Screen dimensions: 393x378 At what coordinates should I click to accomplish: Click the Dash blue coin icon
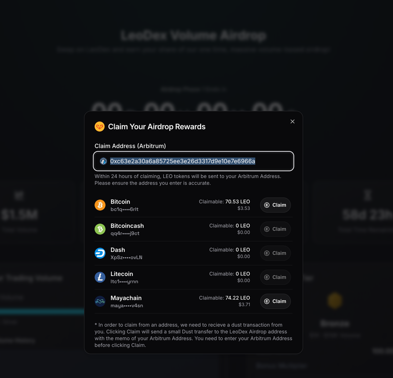[x=100, y=253]
